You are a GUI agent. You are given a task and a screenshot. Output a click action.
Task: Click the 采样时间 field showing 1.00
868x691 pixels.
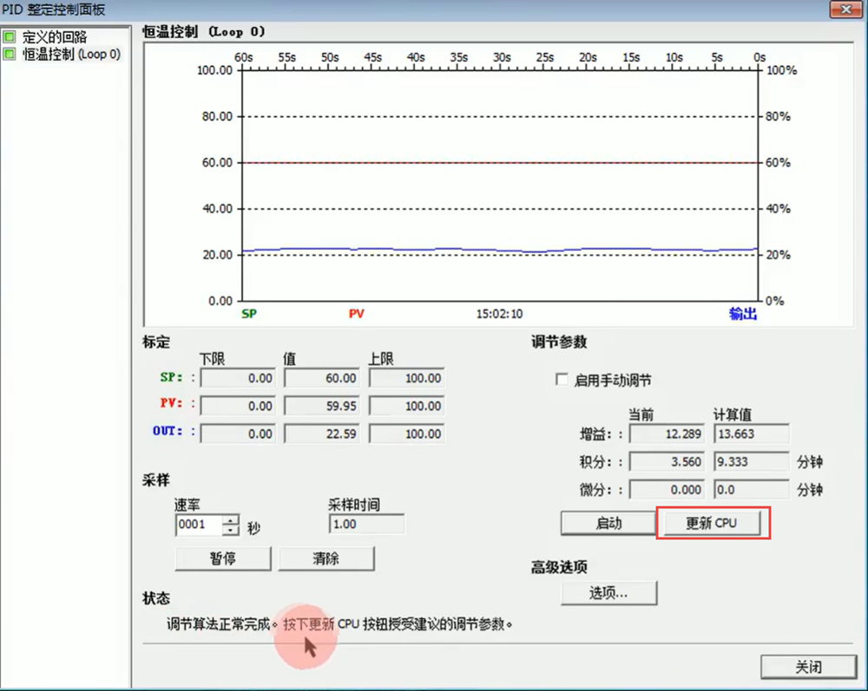pos(366,525)
